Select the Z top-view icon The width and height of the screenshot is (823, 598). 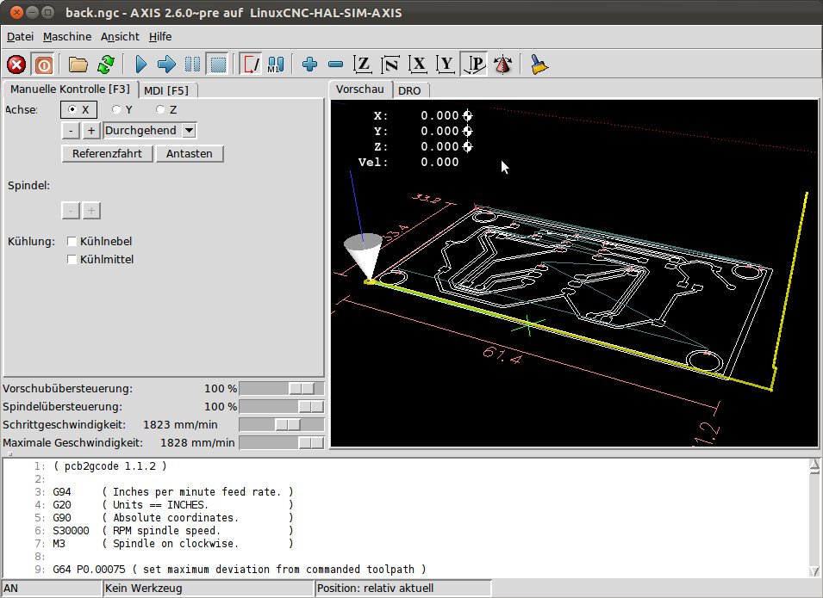(363, 65)
